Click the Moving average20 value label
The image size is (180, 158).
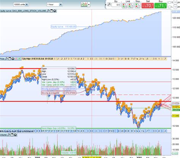[x=58, y=89]
